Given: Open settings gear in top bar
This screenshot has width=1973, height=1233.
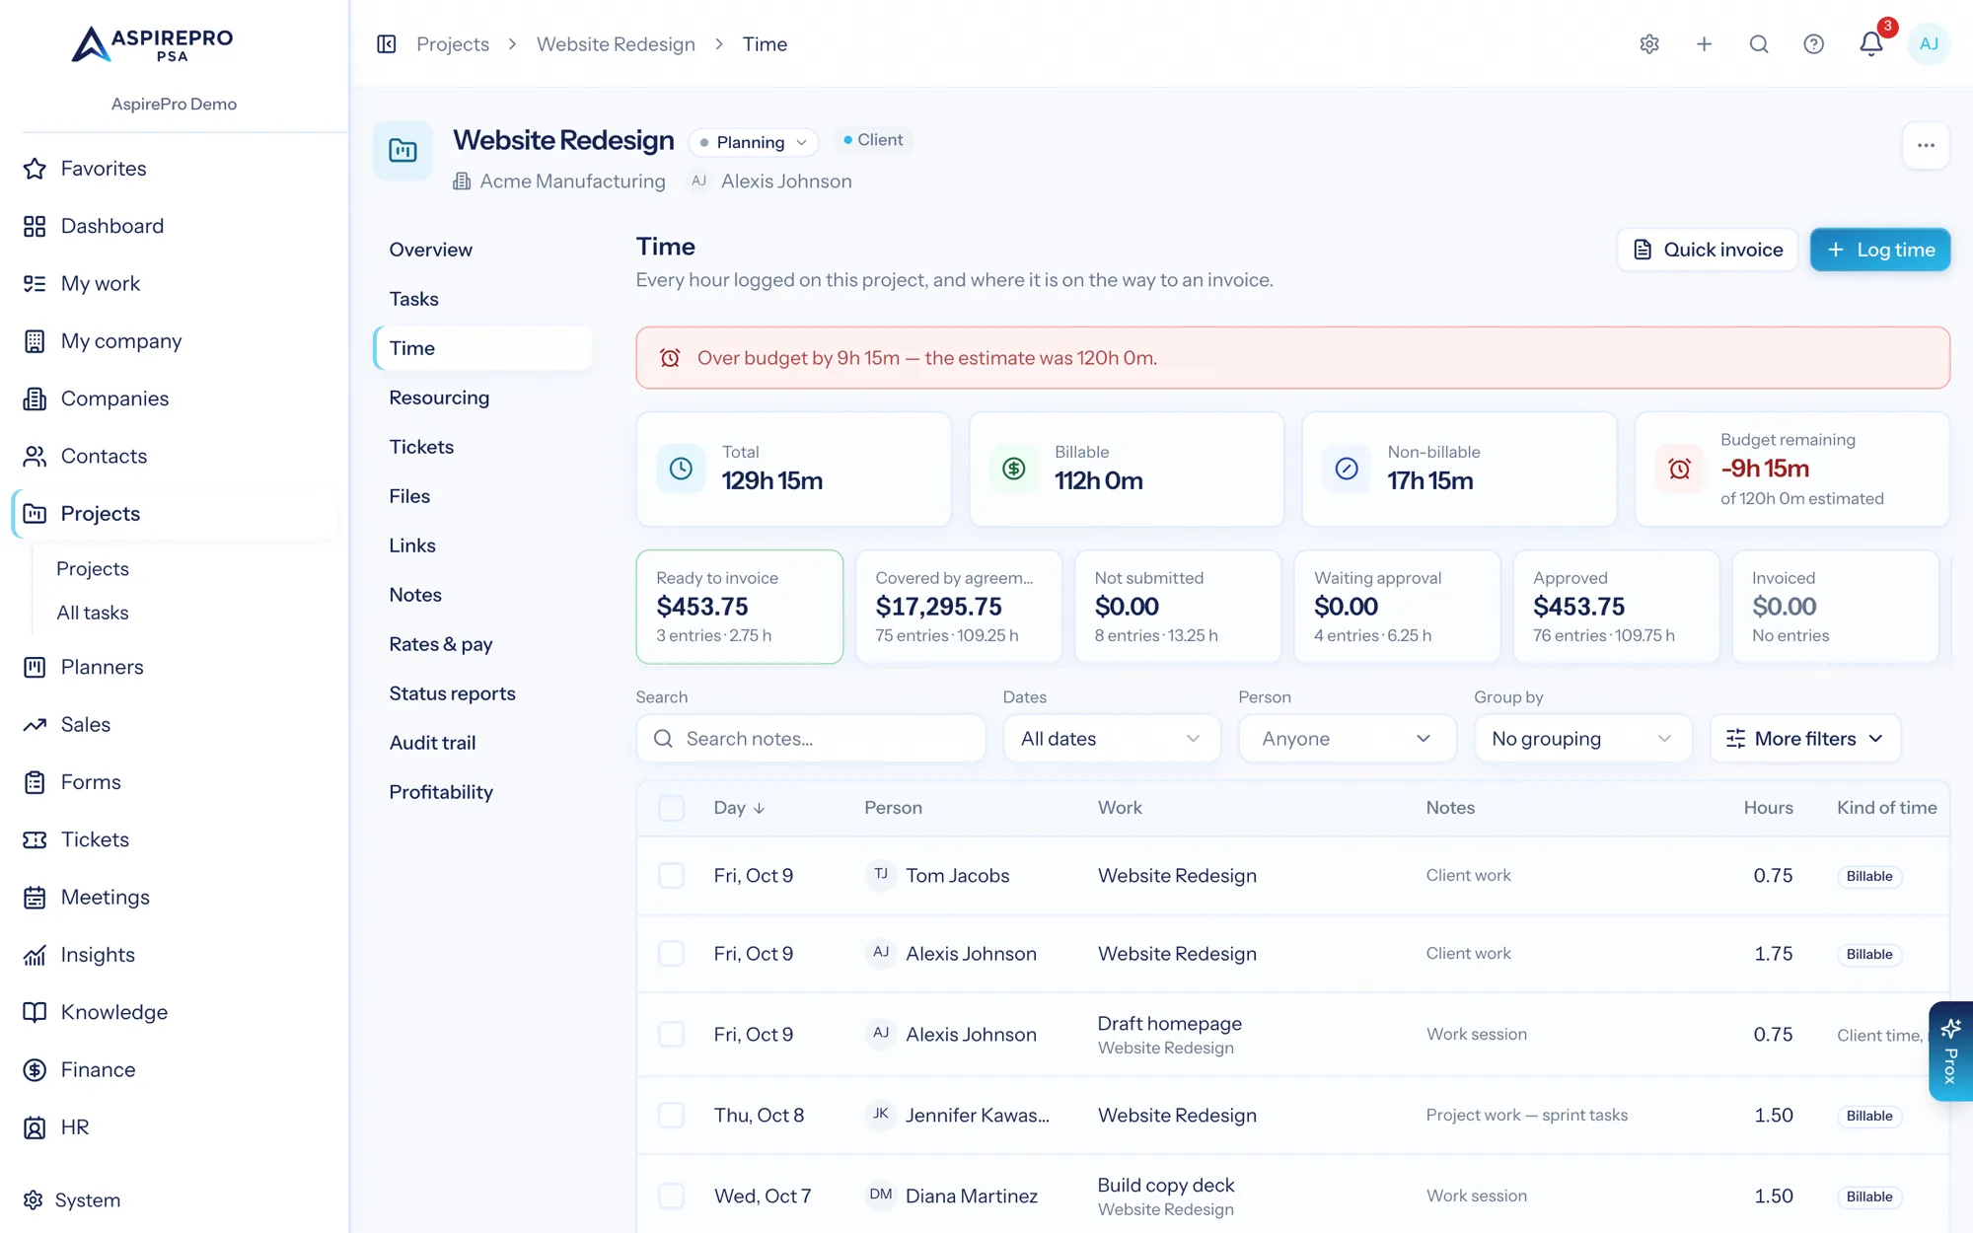Looking at the screenshot, I should [x=1649, y=44].
